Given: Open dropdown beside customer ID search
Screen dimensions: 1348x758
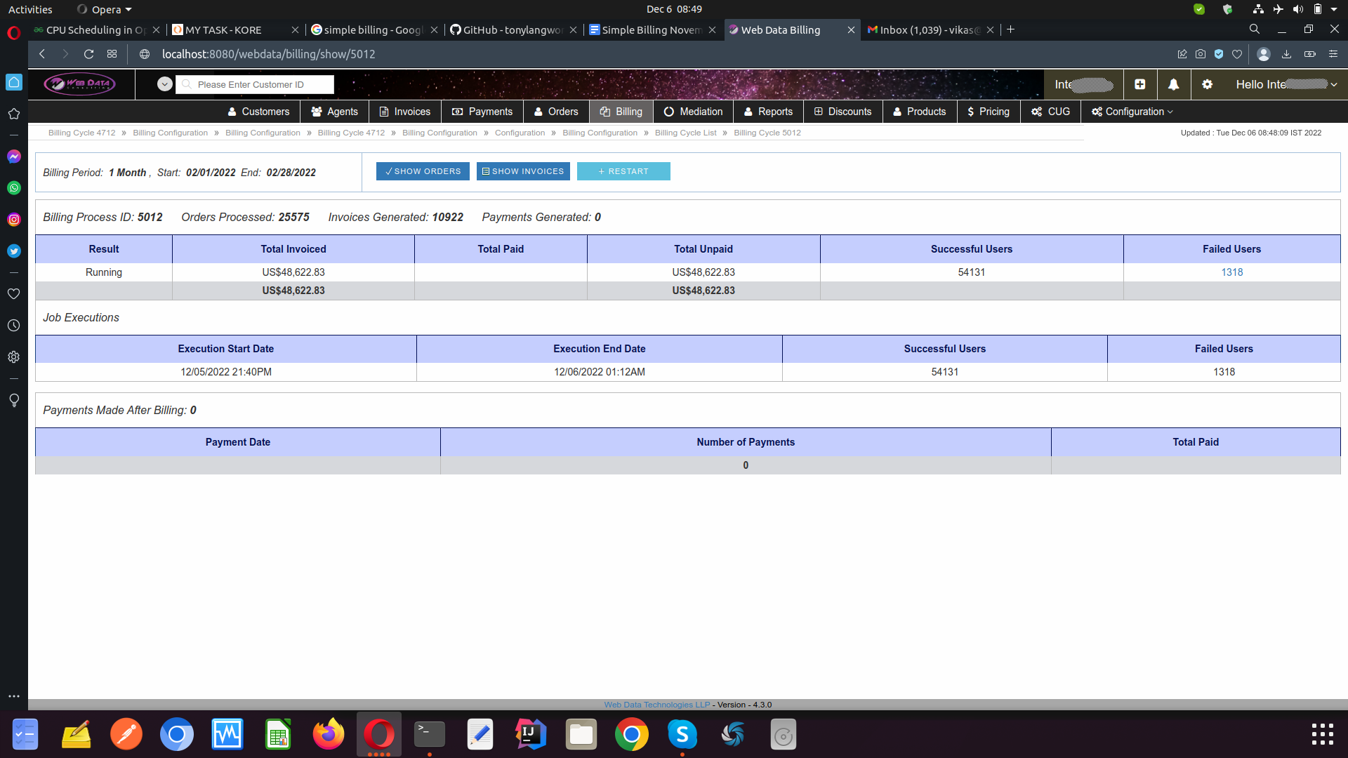Looking at the screenshot, I should (x=164, y=84).
